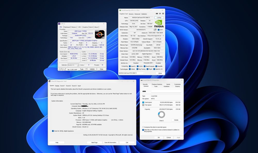Toggle Ray Tracing checkbox in GPU-Z

137,69
